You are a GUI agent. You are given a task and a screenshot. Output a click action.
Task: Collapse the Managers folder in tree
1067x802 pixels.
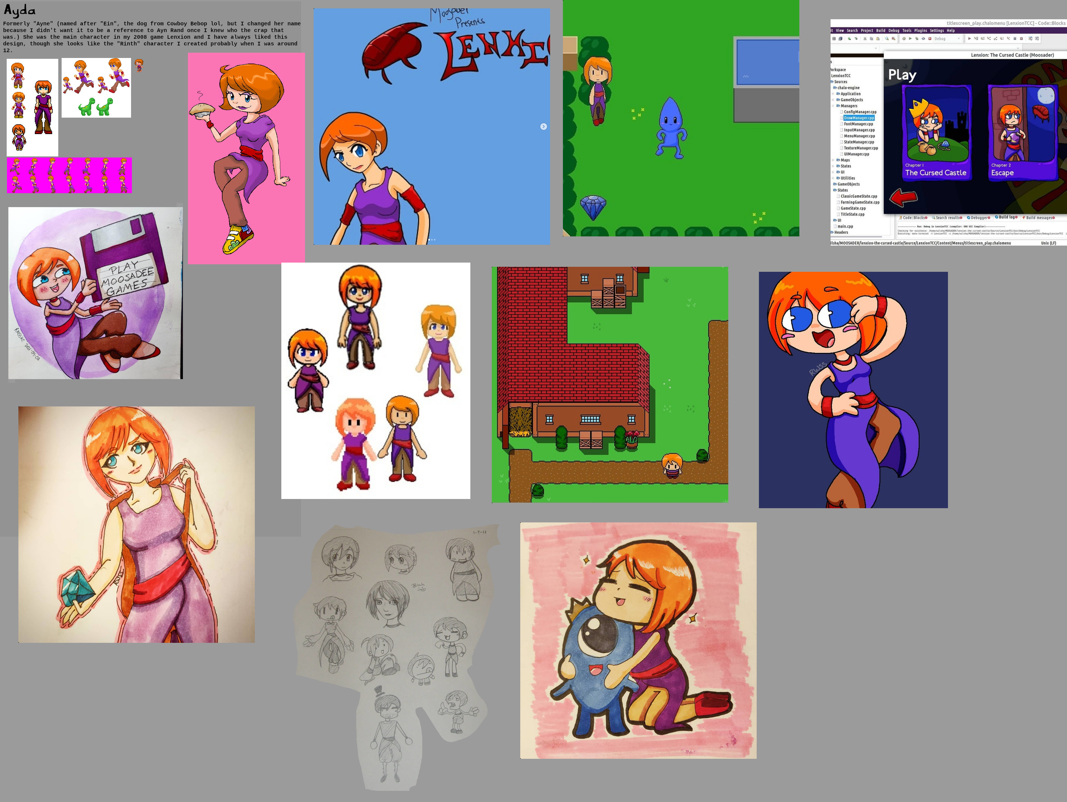pos(833,106)
